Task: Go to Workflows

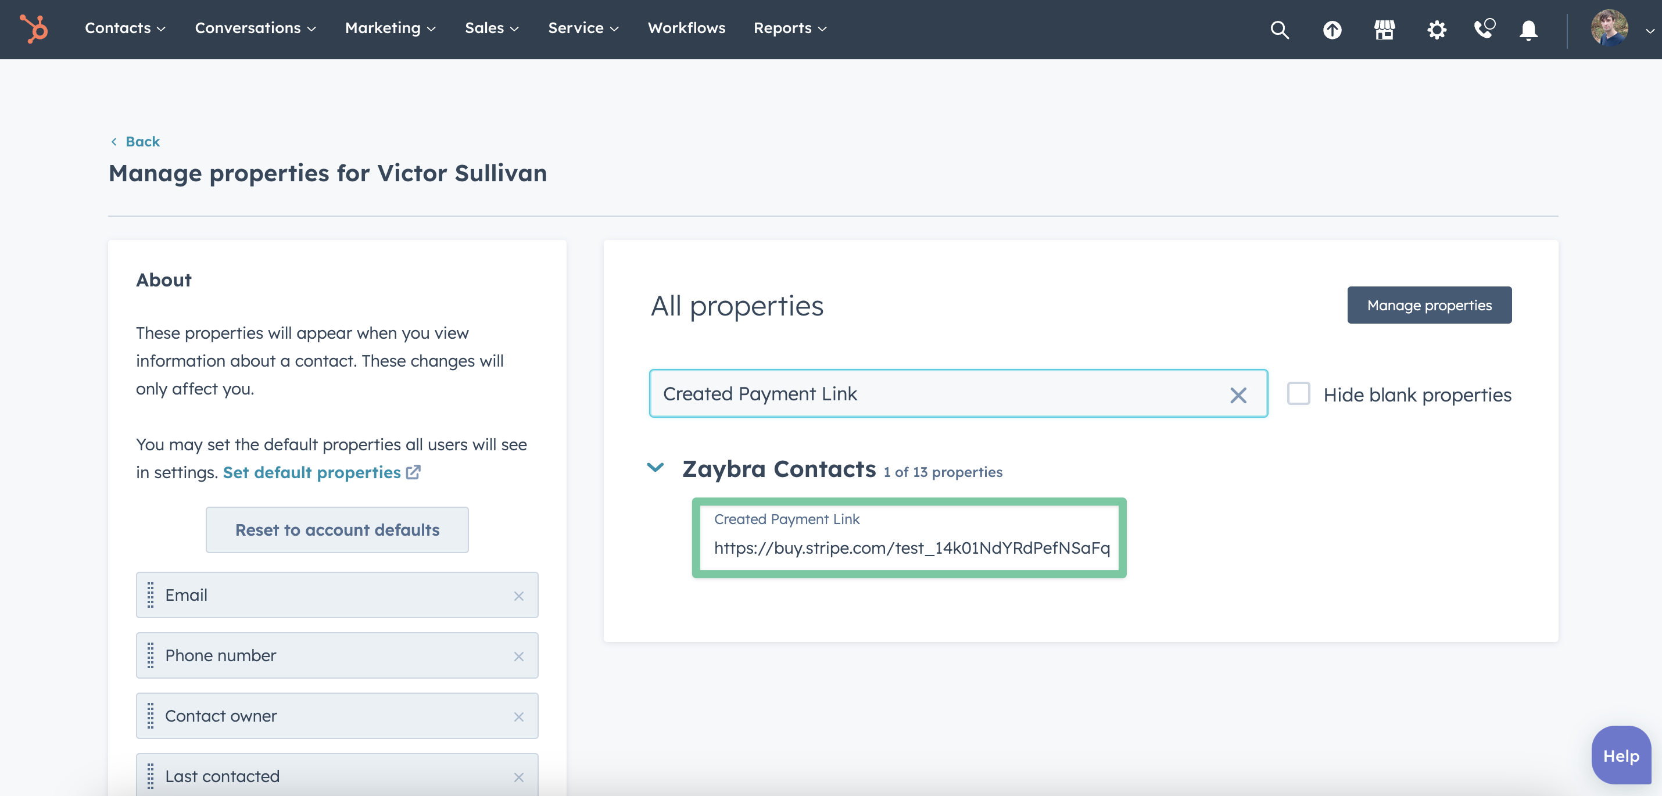Action: tap(686, 28)
